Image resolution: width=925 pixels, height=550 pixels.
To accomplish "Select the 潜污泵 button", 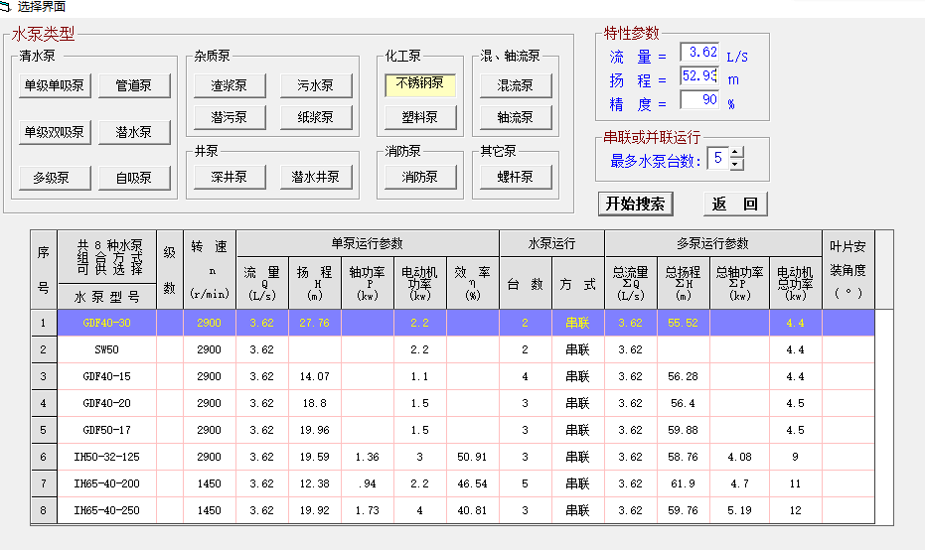I will [230, 117].
